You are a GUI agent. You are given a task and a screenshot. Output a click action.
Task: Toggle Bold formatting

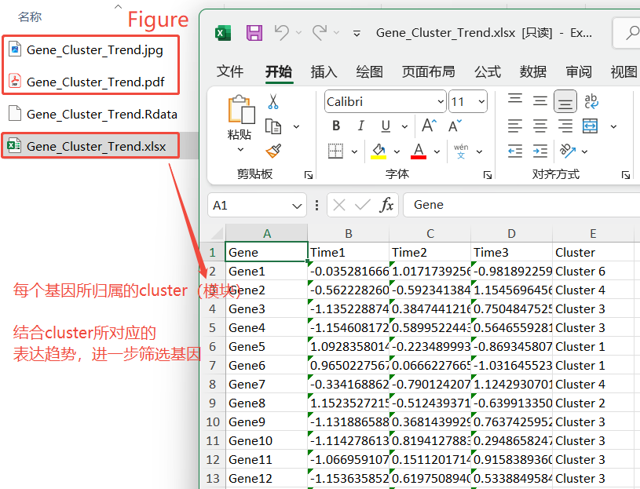coord(336,126)
